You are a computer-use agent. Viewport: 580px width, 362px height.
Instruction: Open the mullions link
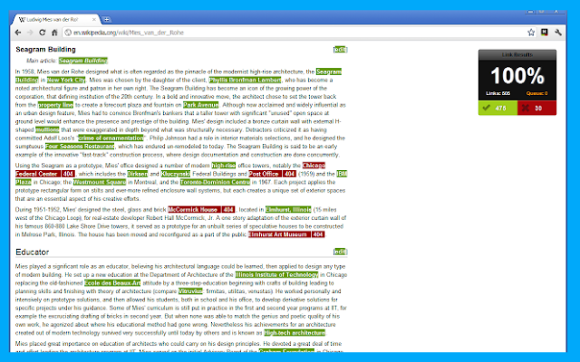[47, 129]
